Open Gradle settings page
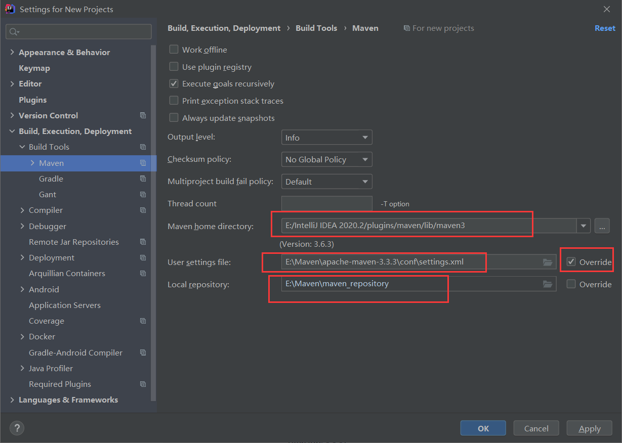This screenshot has height=443, width=622. point(51,179)
